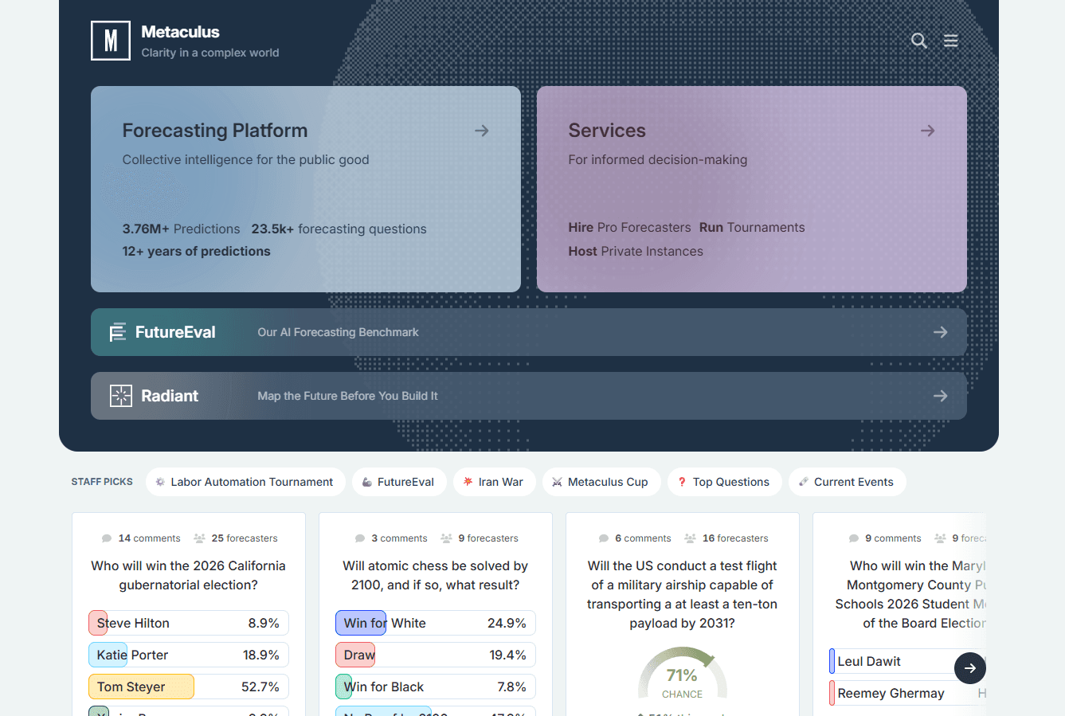Open the Forecasting Platform card
Image resolution: width=1065 pixels, height=716 pixels.
coord(306,189)
